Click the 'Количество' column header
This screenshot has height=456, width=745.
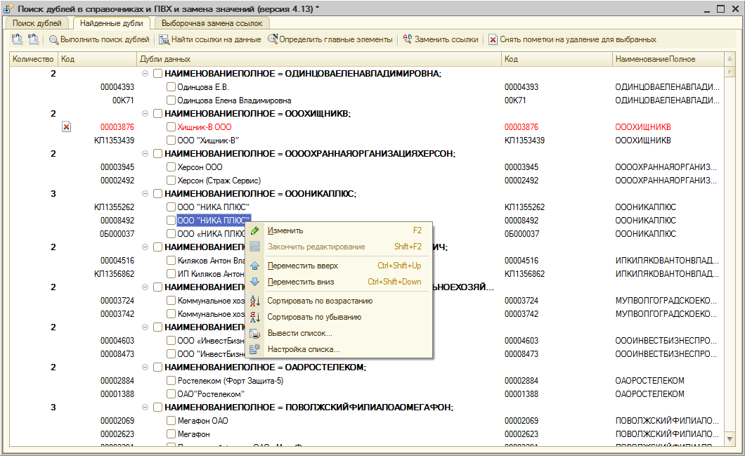[x=33, y=59]
